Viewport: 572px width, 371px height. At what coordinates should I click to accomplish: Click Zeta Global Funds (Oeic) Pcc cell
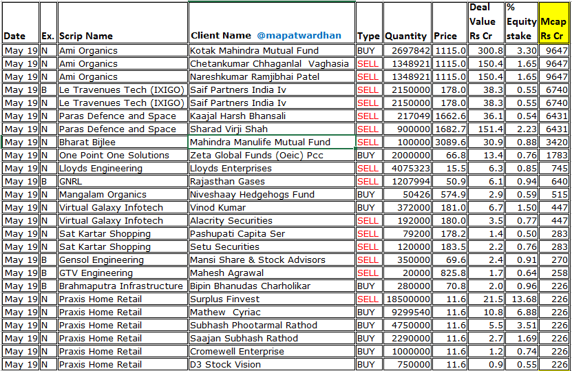272,155
